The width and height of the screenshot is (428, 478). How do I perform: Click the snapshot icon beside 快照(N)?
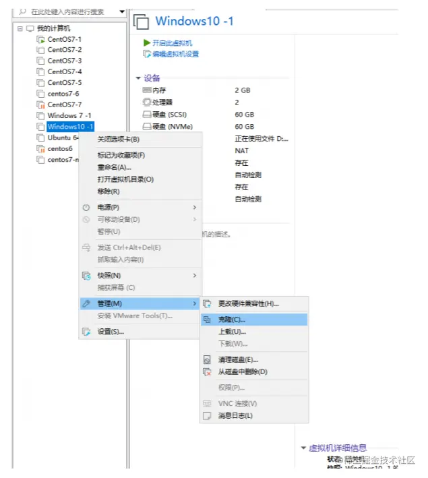[86, 276]
